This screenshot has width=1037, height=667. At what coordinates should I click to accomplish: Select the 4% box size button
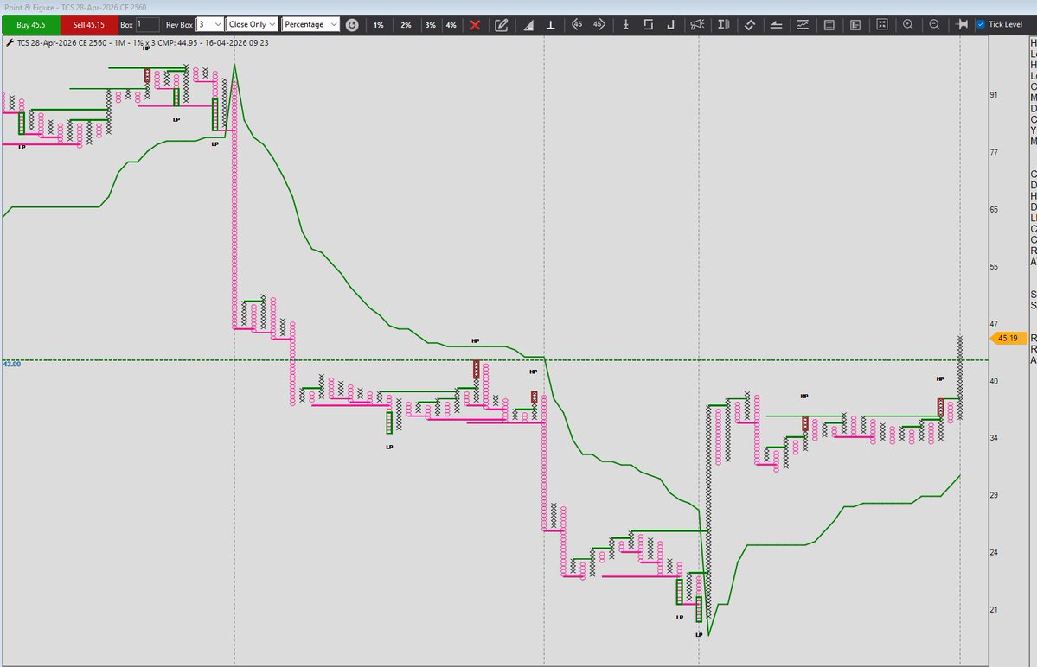451,24
